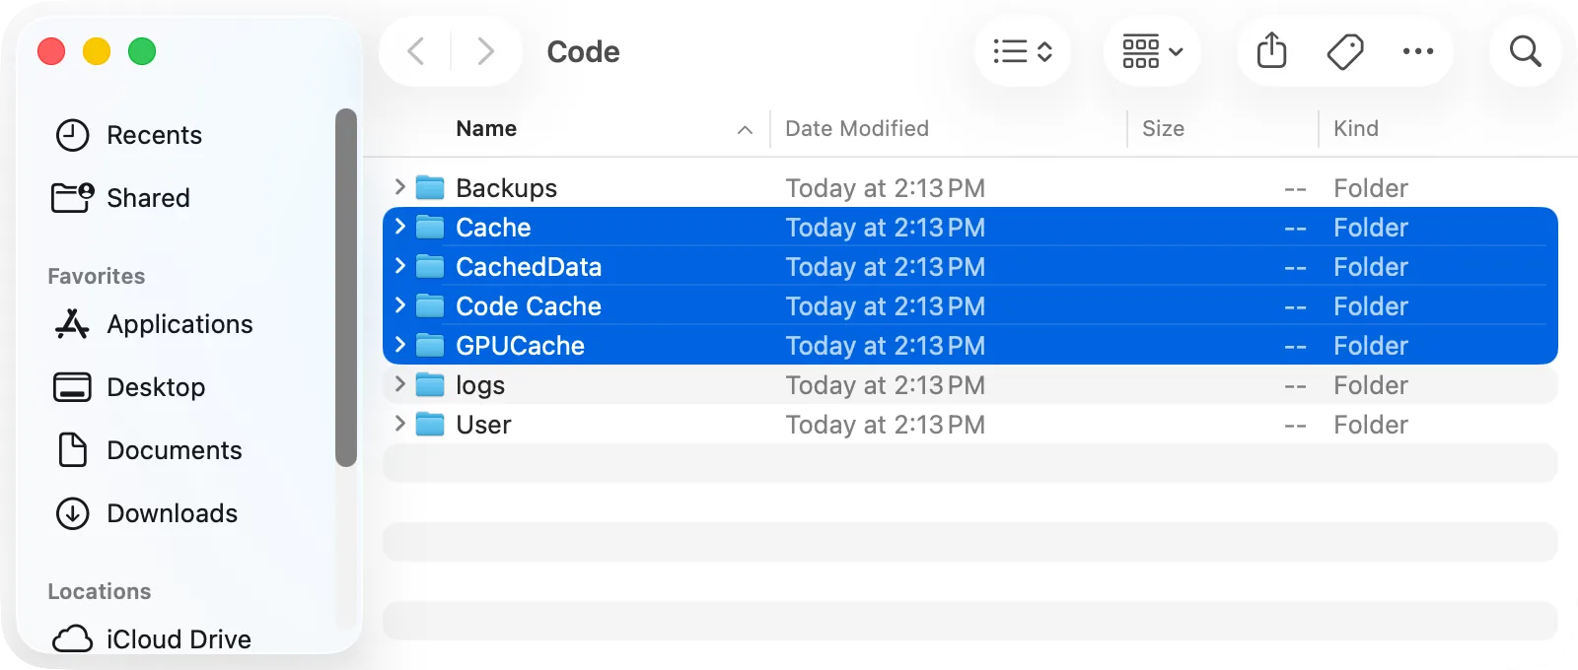Select the Backups folder name
Image resolution: width=1578 pixels, height=670 pixels.
coord(506,188)
